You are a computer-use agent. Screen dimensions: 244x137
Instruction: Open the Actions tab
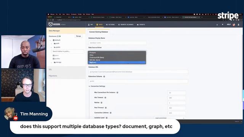tap(110, 24)
